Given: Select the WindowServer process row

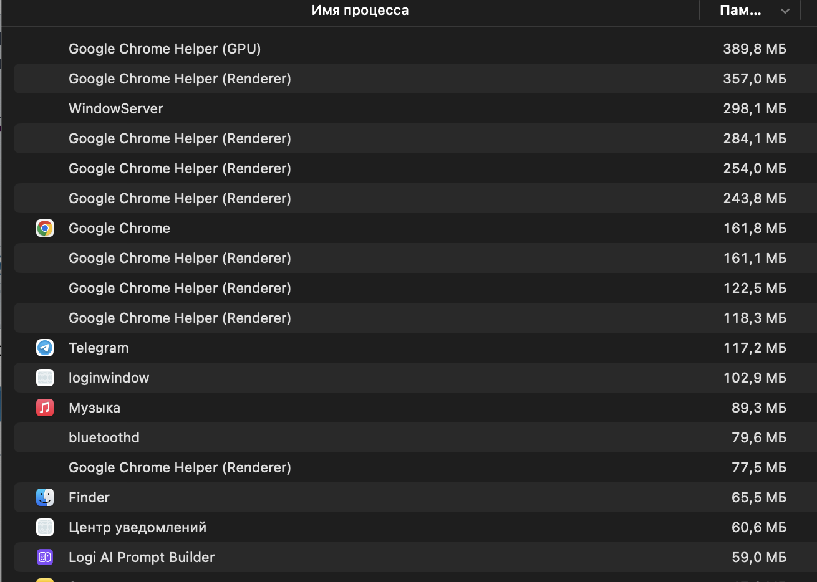Looking at the screenshot, I should [415, 108].
